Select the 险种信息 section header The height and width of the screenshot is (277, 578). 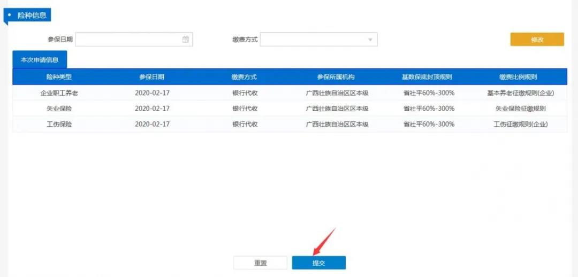(x=31, y=16)
